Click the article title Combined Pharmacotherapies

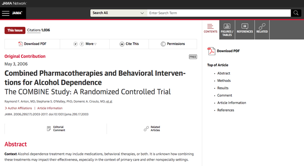point(95,78)
